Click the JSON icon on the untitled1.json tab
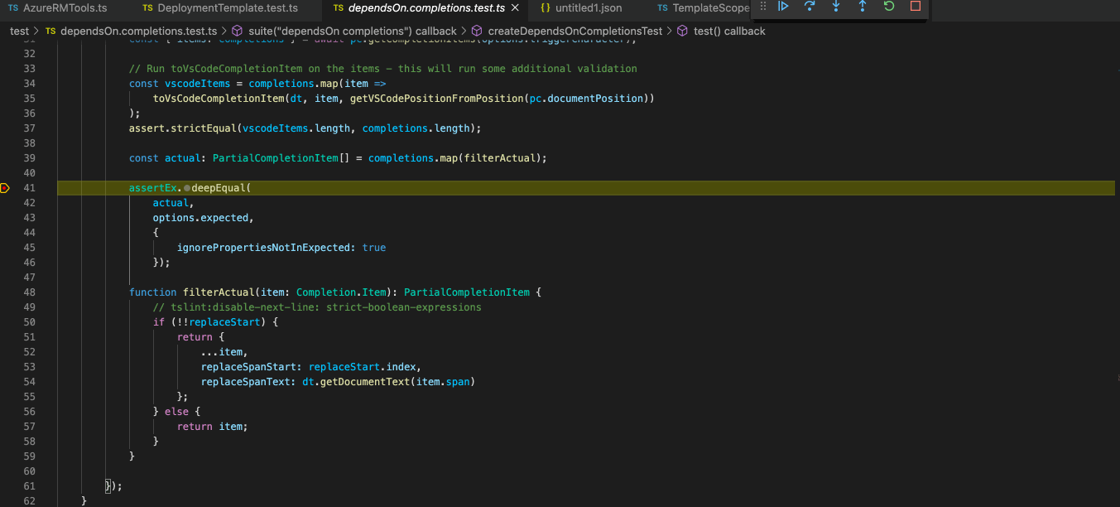1120x507 pixels. coord(545,7)
